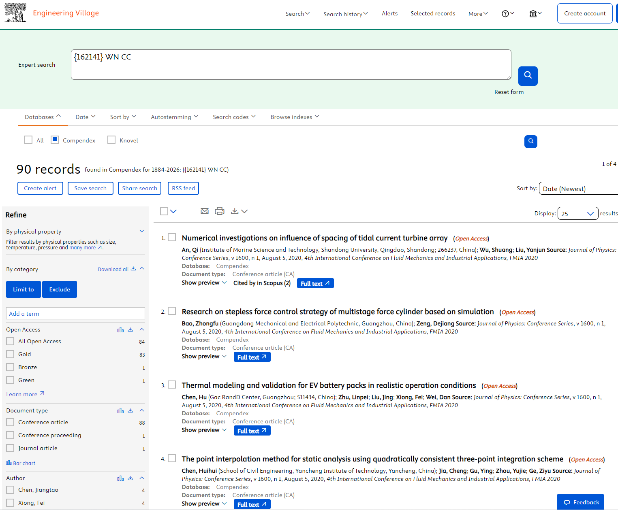
Task: Click the Exclude button
Action: point(60,289)
